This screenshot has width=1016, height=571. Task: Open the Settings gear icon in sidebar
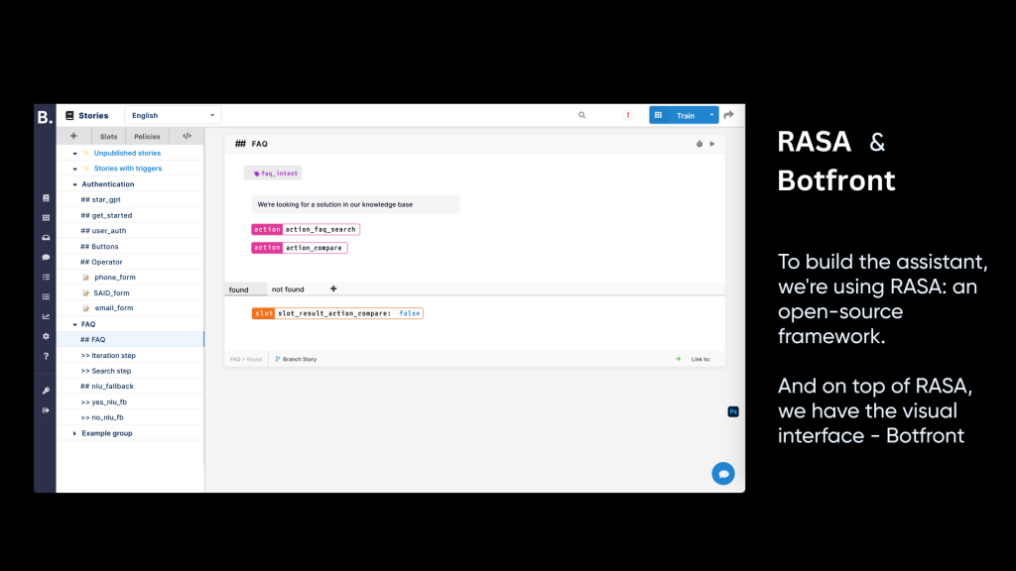(x=46, y=337)
